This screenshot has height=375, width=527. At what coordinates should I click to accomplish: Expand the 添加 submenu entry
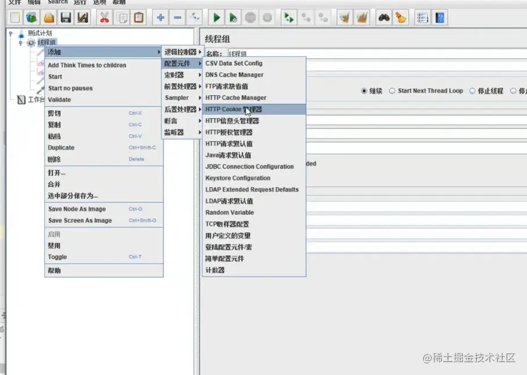[103, 52]
